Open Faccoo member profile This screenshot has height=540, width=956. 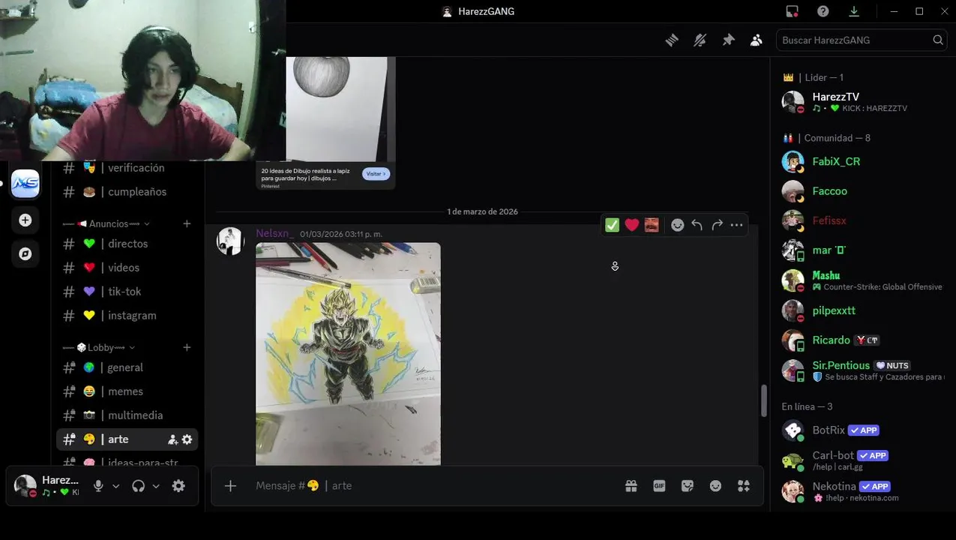click(862, 191)
